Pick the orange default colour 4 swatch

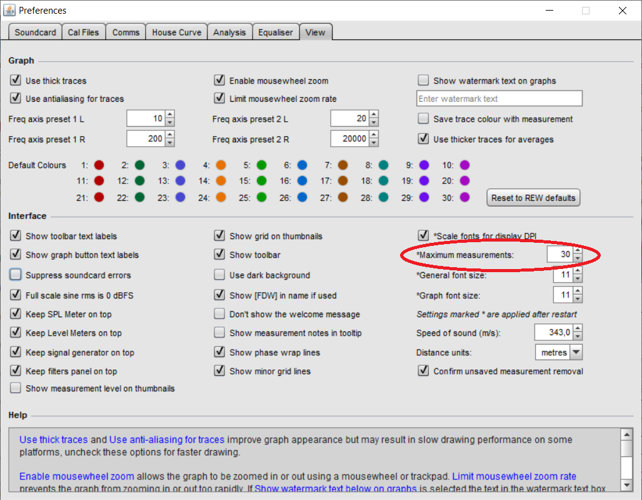coord(220,165)
